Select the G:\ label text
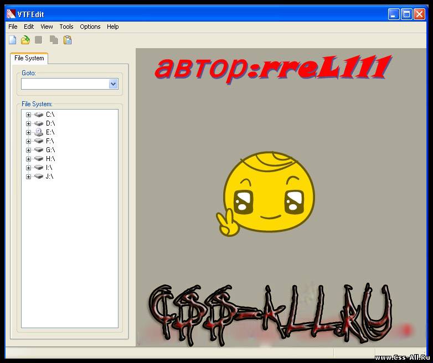Screen dimensions: 433x363 (50, 149)
